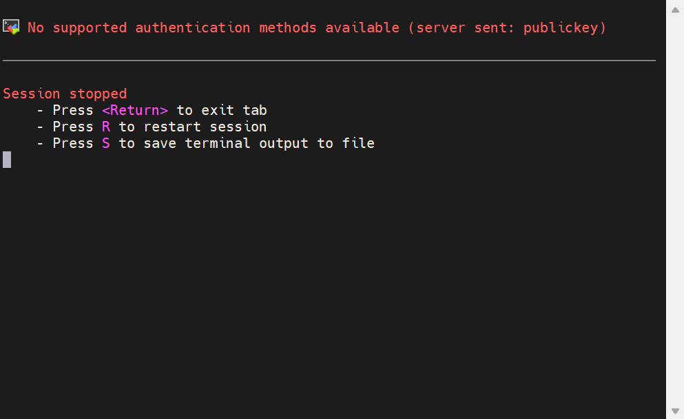Click the word 'Press' before <Return>
Screen dimensions: 684x419
click(x=73, y=110)
